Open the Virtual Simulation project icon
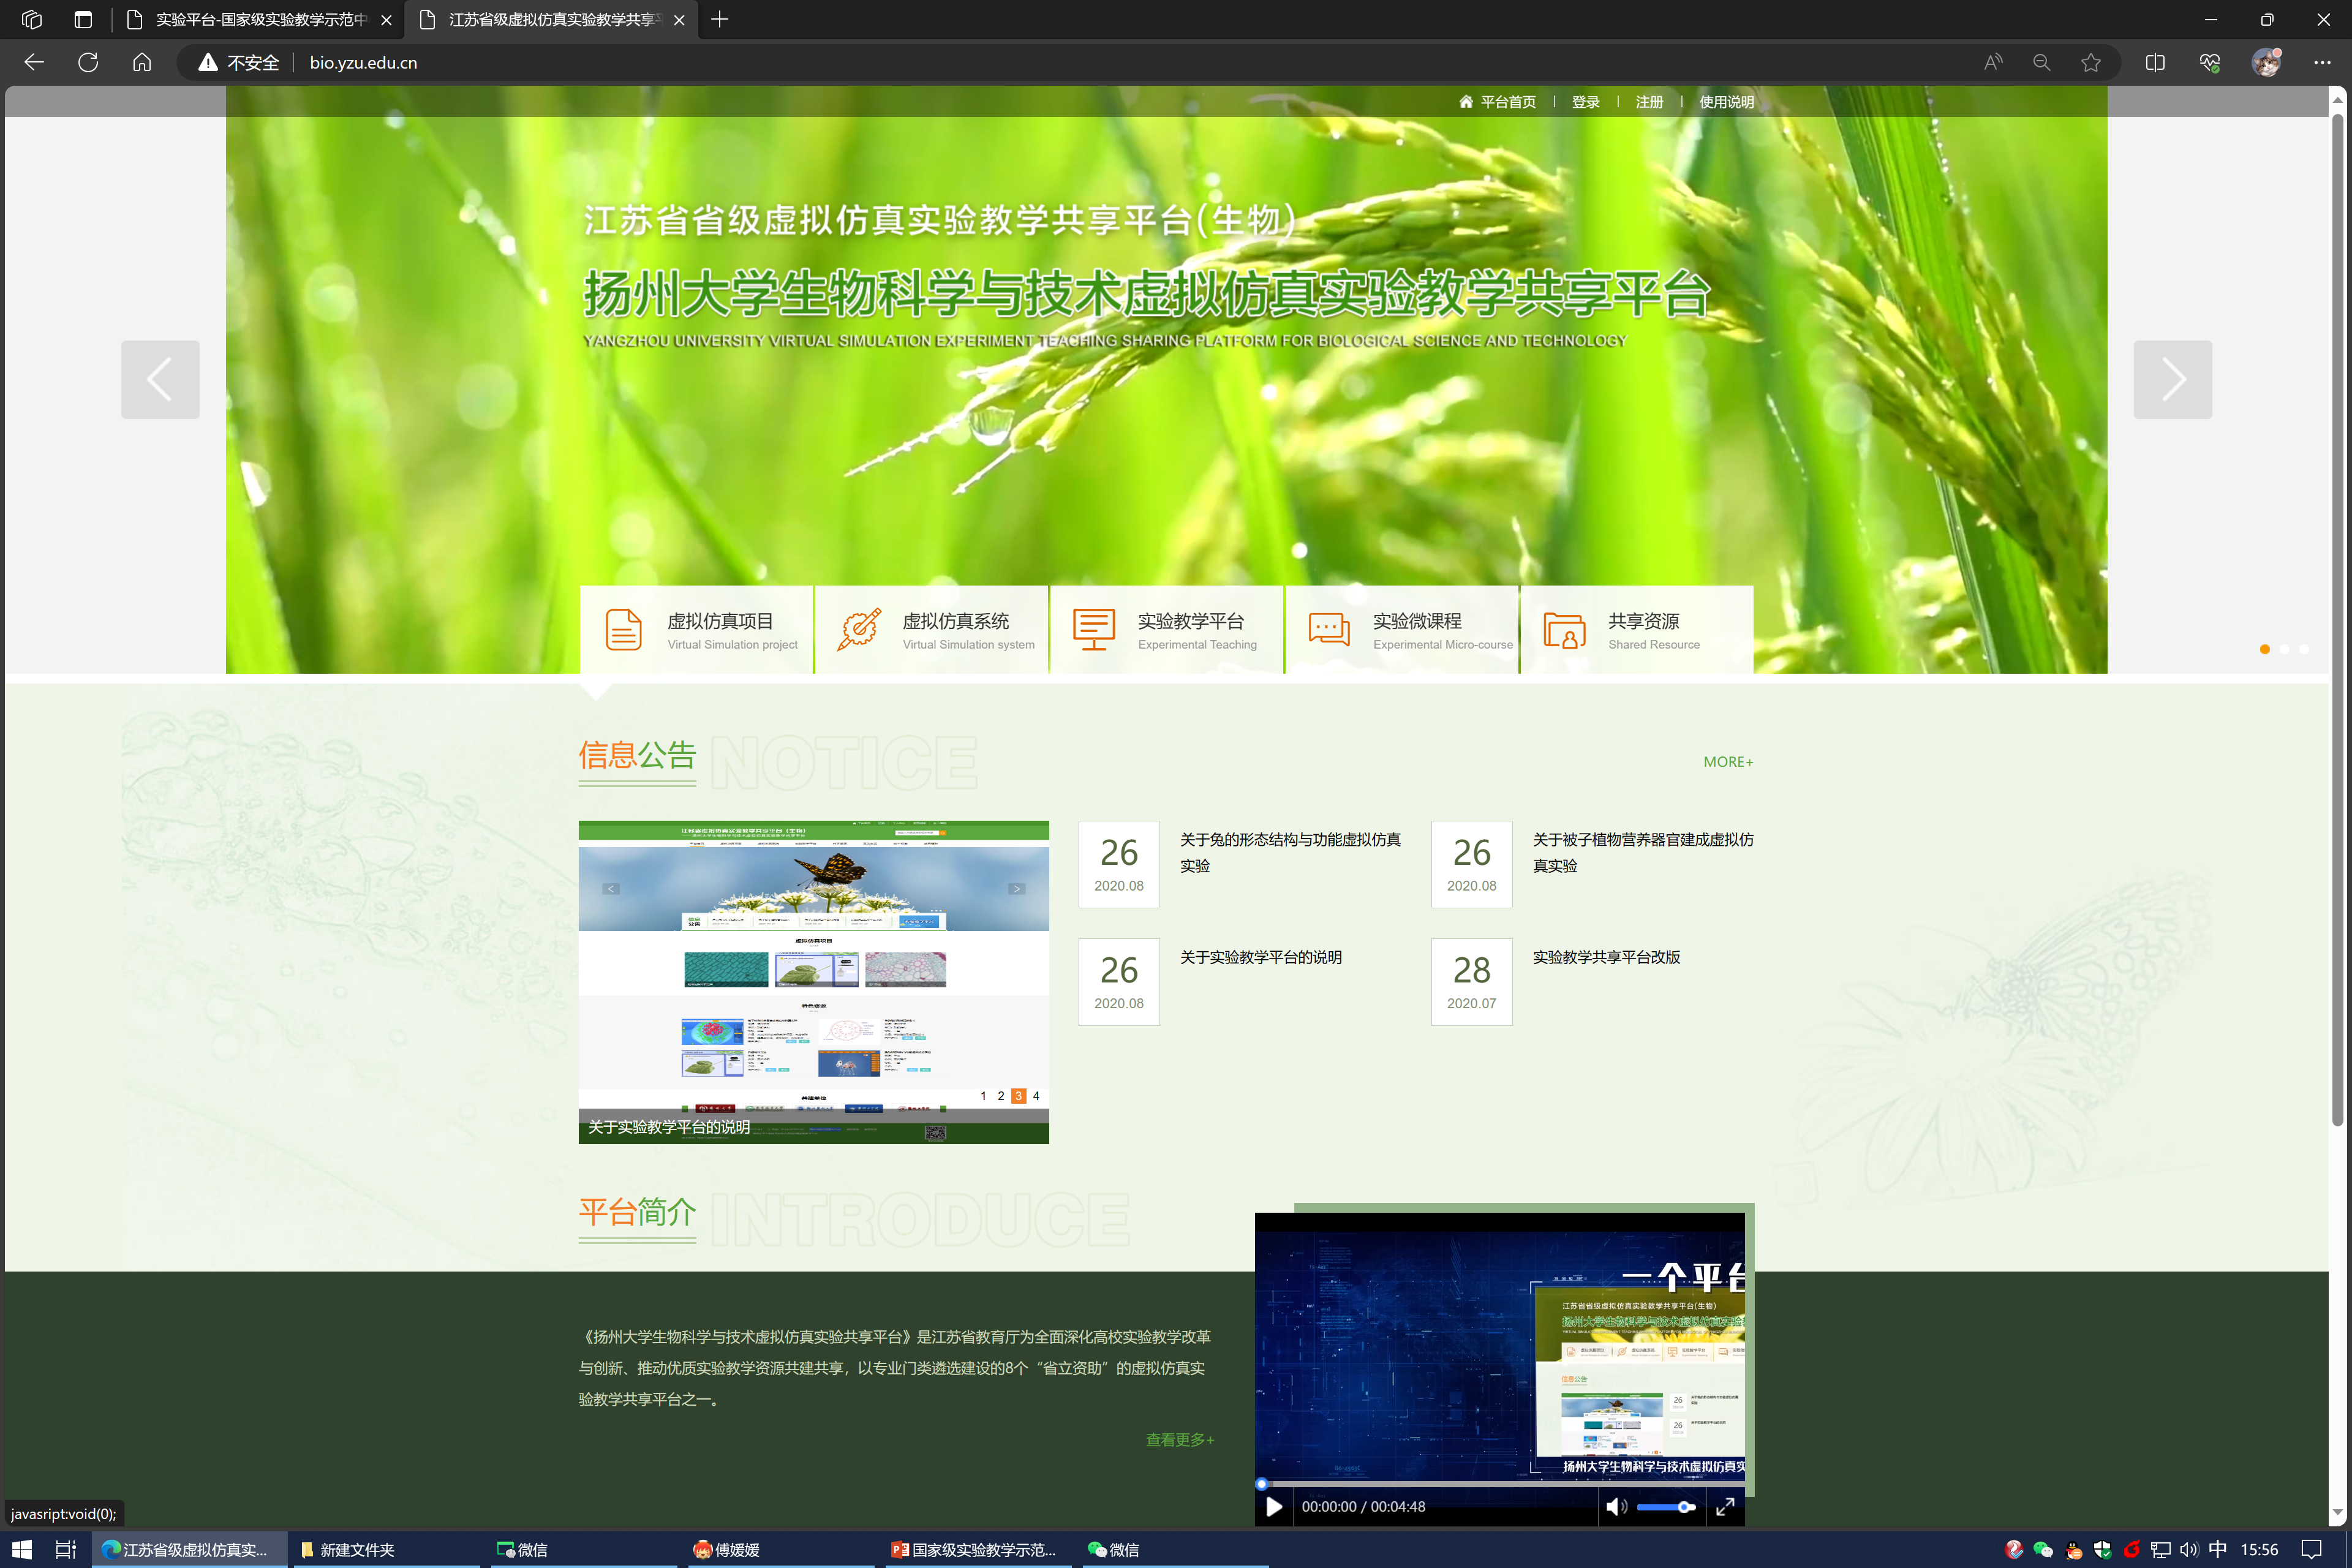The height and width of the screenshot is (1568, 2352). (623, 630)
